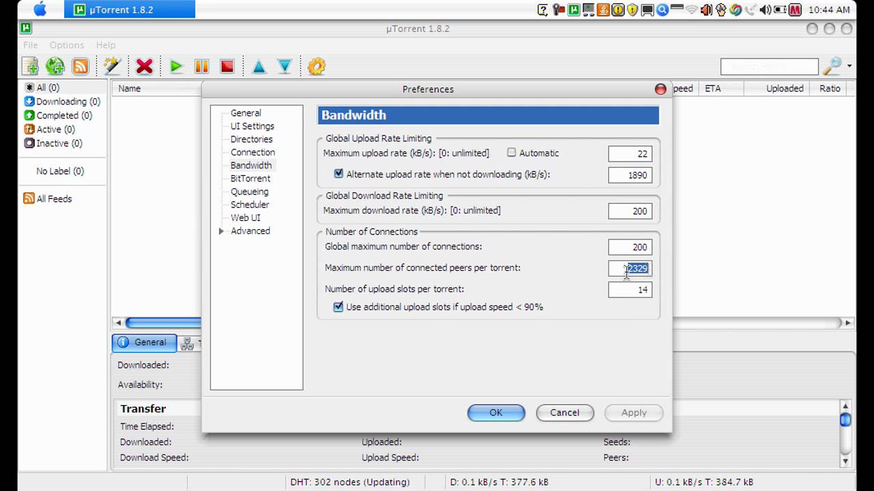The image size is (874, 491).
Task: Click the red Stop torrent icon
Action: coord(227,66)
